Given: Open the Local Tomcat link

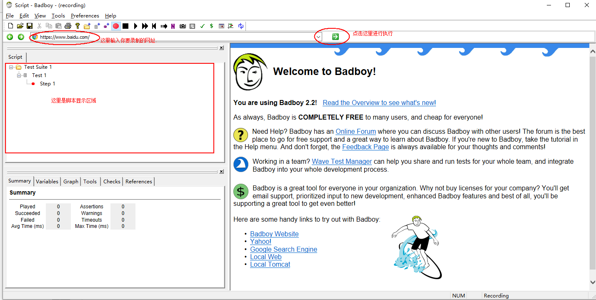Looking at the screenshot, I should click(x=270, y=264).
